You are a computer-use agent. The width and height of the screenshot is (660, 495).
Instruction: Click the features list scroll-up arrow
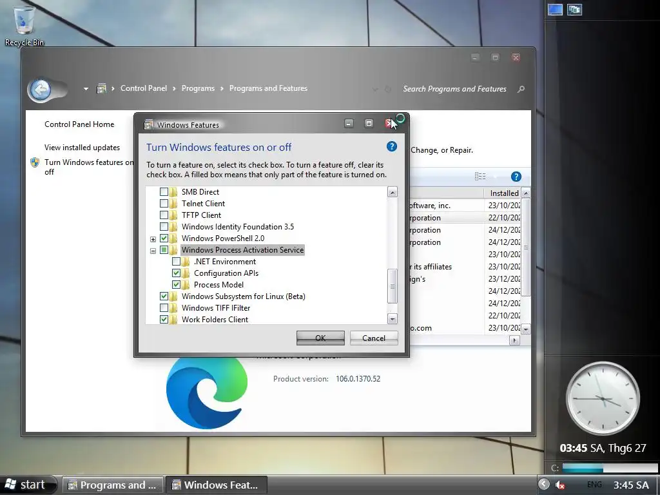[x=393, y=192]
